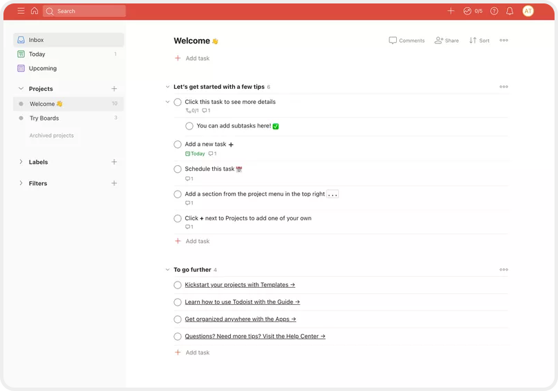Add a new project with Projects plus

(x=114, y=89)
